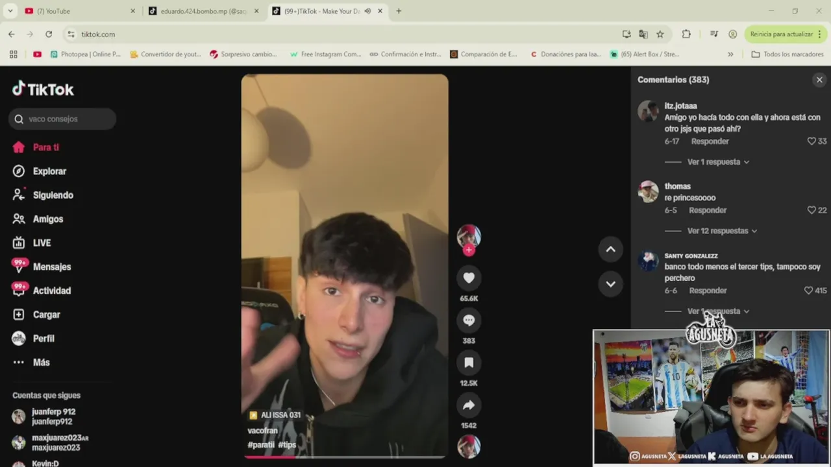Viewport: 831px width, 467px height.
Task: Switch to eduardo.424.bombo.mp tab
Action: pyautogui.click(x=203, y=11)
